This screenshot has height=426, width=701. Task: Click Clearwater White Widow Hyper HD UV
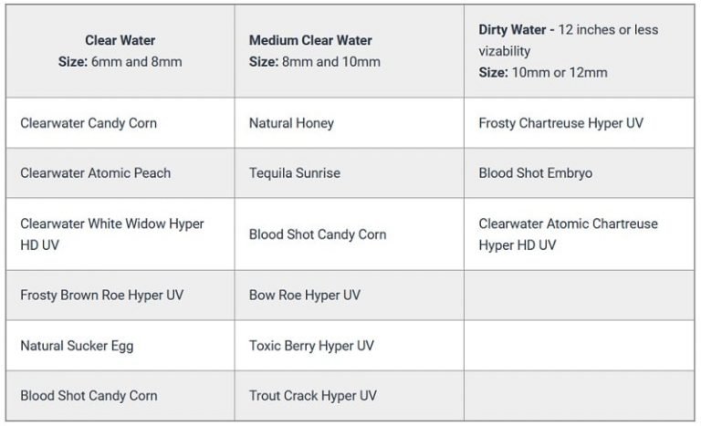pyautogui.click(x=111, y=234)
